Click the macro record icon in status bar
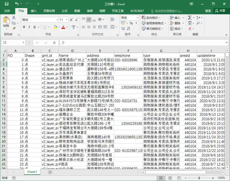 click(x=14, y=178)
